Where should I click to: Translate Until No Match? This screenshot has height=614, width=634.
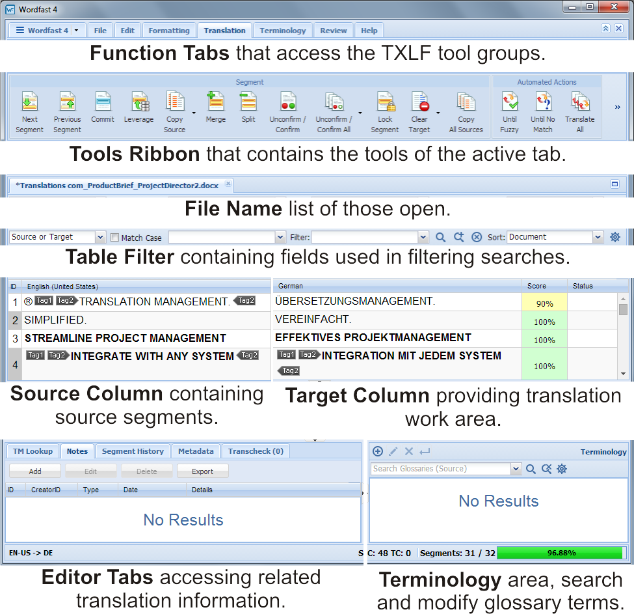542,112
